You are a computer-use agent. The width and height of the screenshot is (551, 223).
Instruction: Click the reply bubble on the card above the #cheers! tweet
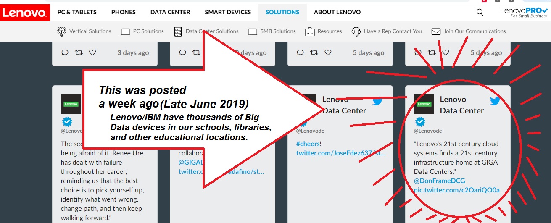click(300, 52)
